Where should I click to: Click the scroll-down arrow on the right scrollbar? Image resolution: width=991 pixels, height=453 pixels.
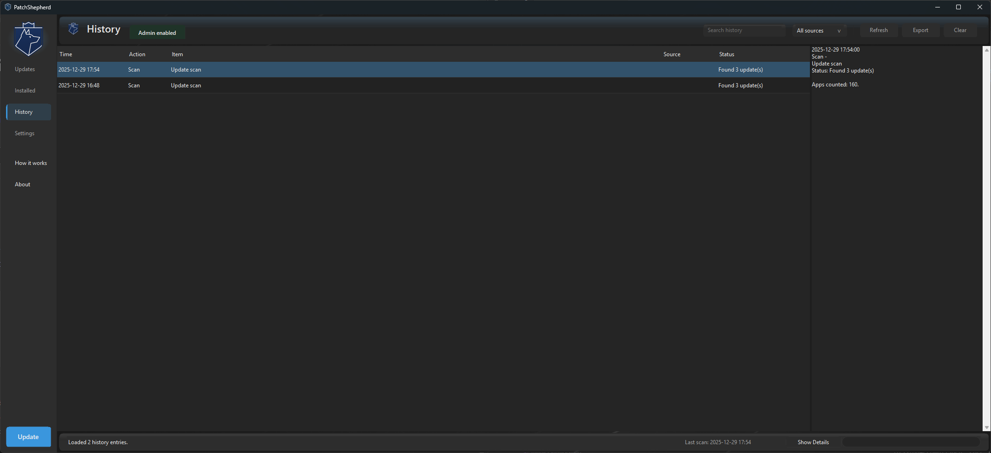click(986, 427)
